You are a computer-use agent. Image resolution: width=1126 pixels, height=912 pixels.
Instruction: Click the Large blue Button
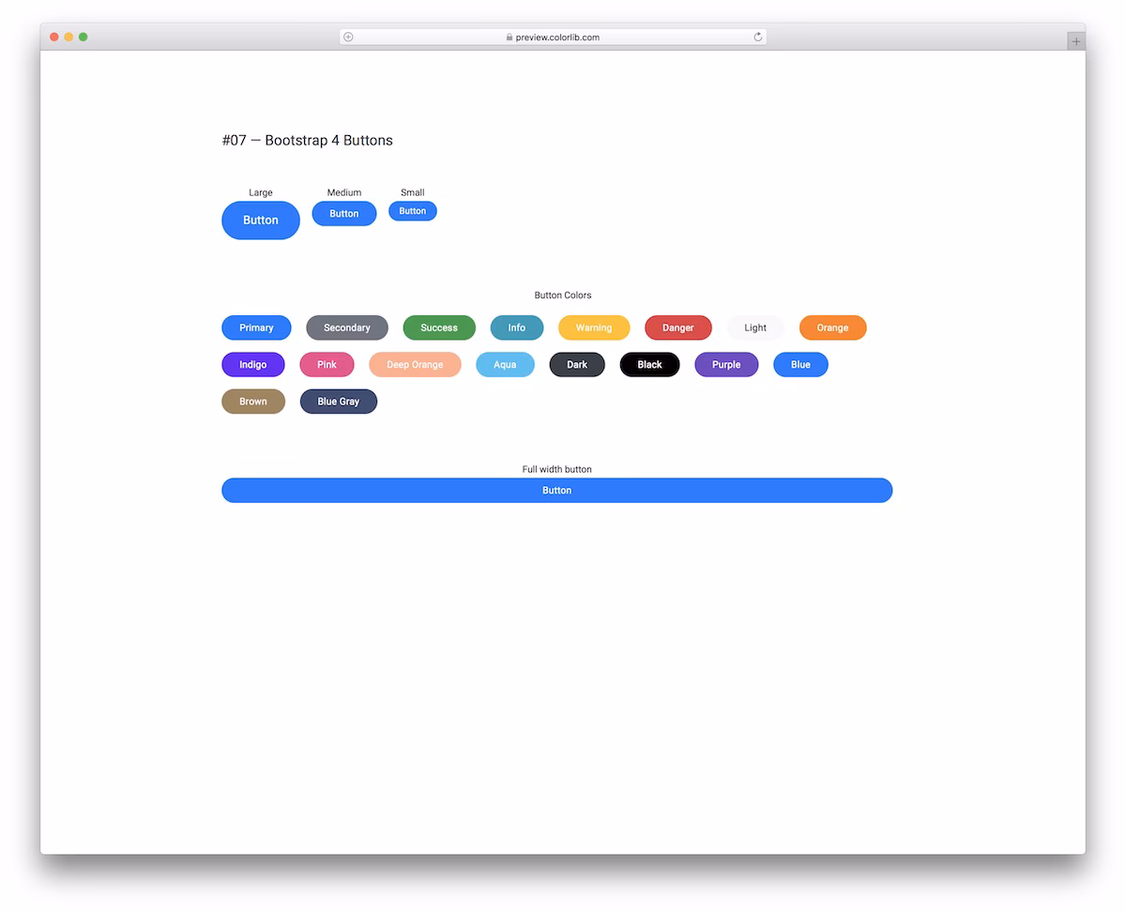pyautogui.click(x=261, y=220)
